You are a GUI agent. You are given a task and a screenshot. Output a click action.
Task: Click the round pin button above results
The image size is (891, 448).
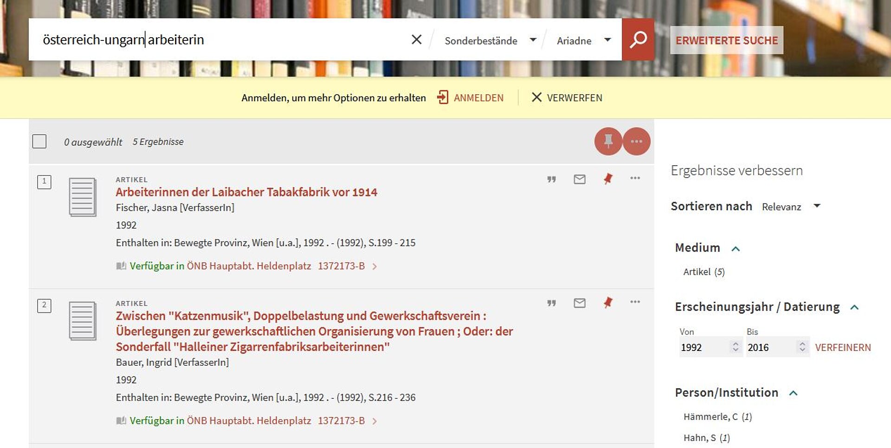pos(608,141)
